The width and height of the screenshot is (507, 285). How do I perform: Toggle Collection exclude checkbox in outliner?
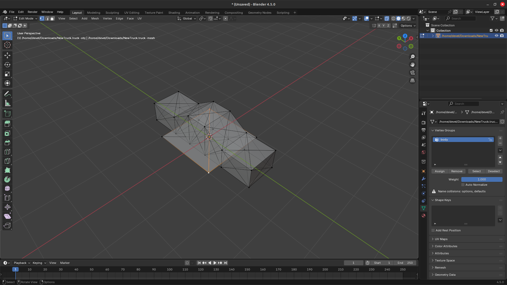tap(491, 30)
